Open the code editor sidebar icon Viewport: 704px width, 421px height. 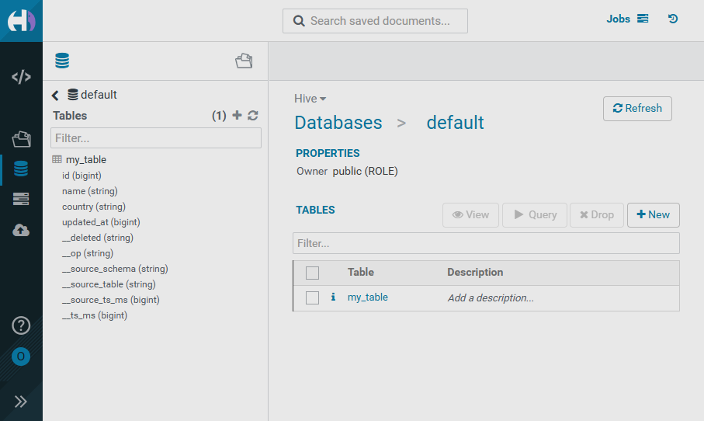coord(21,77)
